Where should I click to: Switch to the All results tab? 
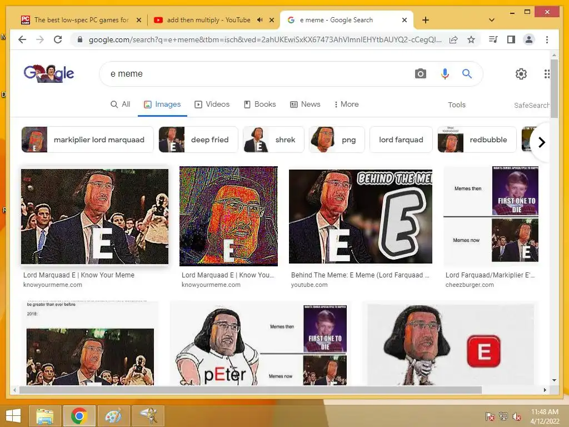pos(120,105)
